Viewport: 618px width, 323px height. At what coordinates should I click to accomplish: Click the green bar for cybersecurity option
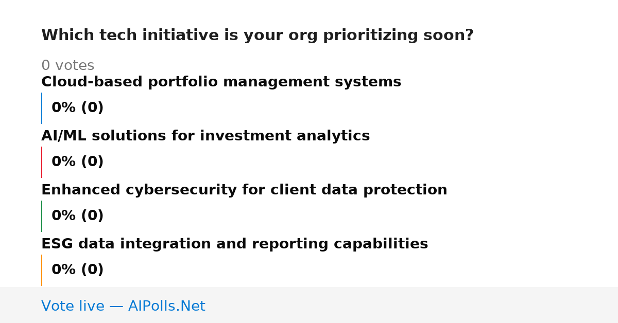(41, 216)
